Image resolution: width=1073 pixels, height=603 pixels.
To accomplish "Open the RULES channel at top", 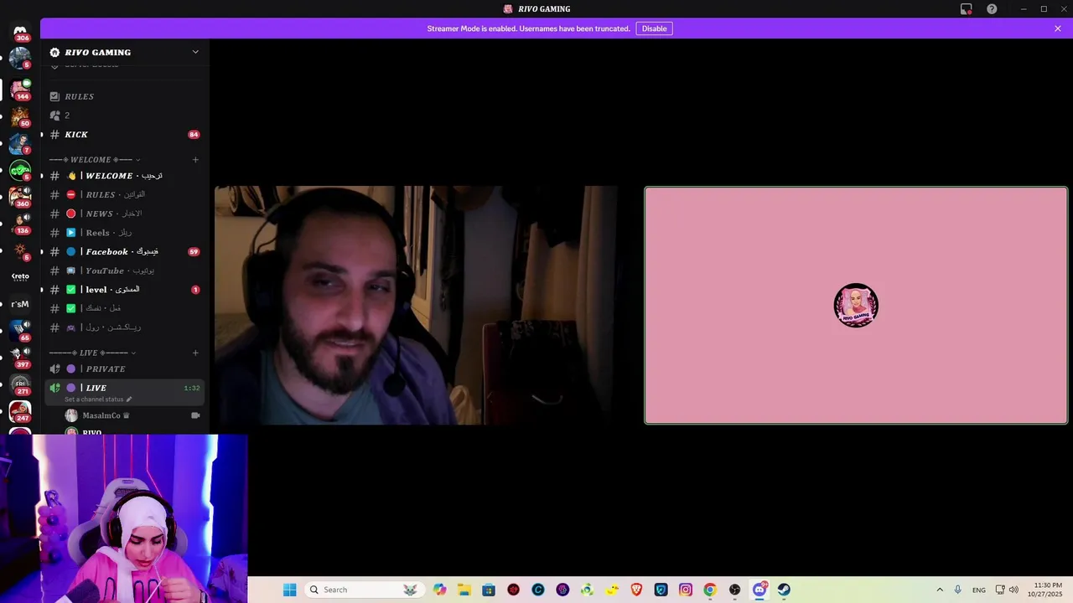I will click(125, 96).
